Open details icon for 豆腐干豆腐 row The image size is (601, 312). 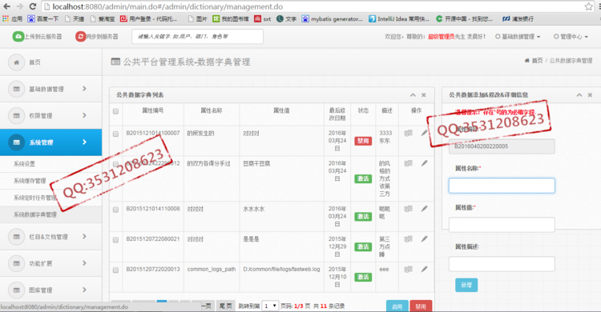click(408, 163)
